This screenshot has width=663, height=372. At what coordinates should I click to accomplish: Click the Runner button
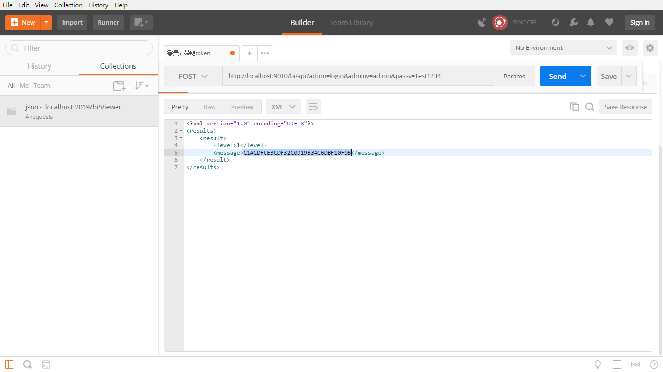click(x=109, y=22)
